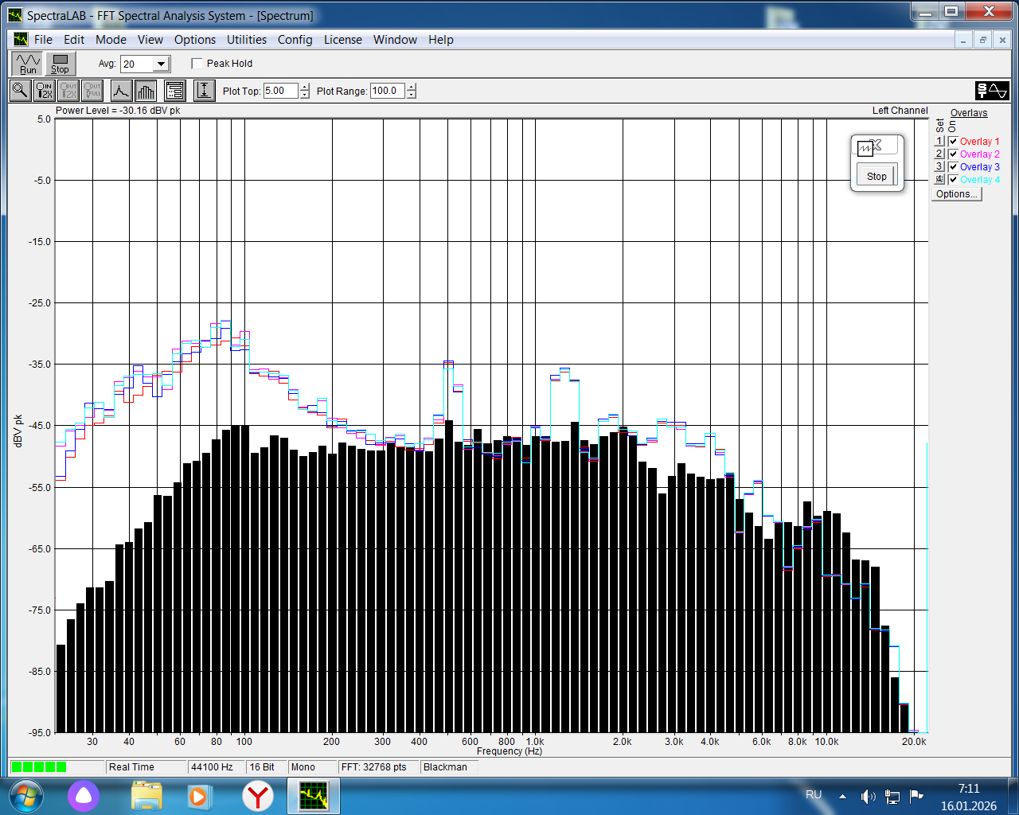Open the Edit menu
Image resolution: width=1019 pixels, height=815 pixels.
coord(74,40)
